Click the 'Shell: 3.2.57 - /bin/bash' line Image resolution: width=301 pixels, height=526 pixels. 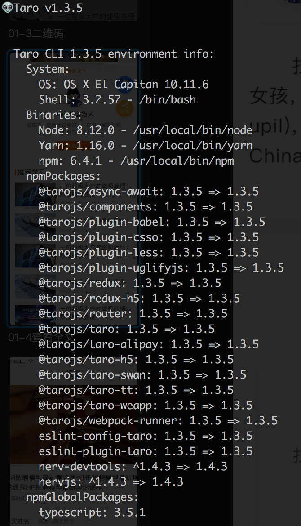tap(117, 100)
